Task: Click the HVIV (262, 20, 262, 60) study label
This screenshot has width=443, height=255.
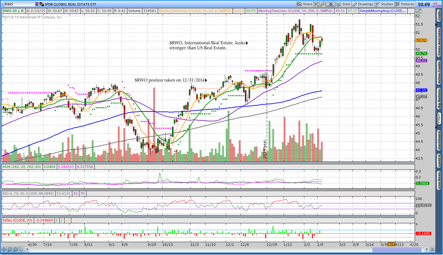Action: pos(22,167)
